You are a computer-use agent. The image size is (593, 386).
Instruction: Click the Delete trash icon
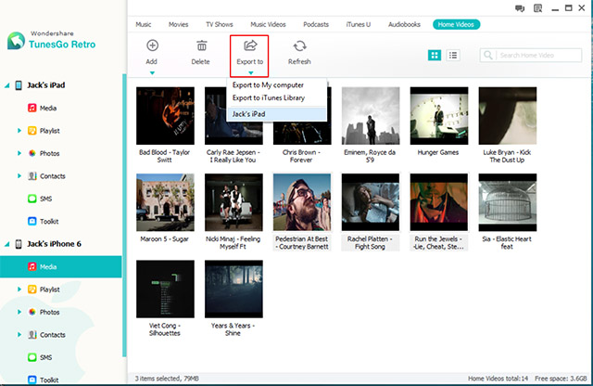click(x=200, y=45)
